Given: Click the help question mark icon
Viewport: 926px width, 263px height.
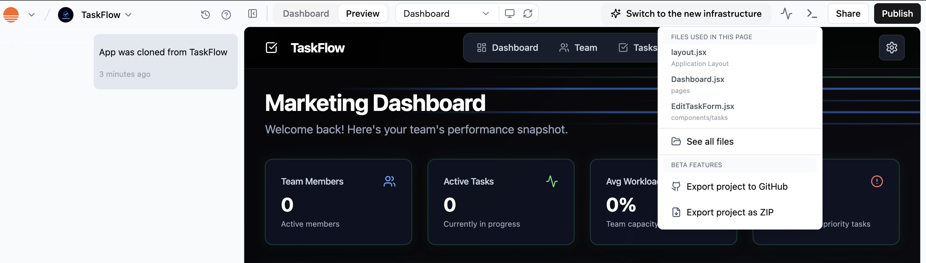Looking at the screenshot, I should 226,15.
